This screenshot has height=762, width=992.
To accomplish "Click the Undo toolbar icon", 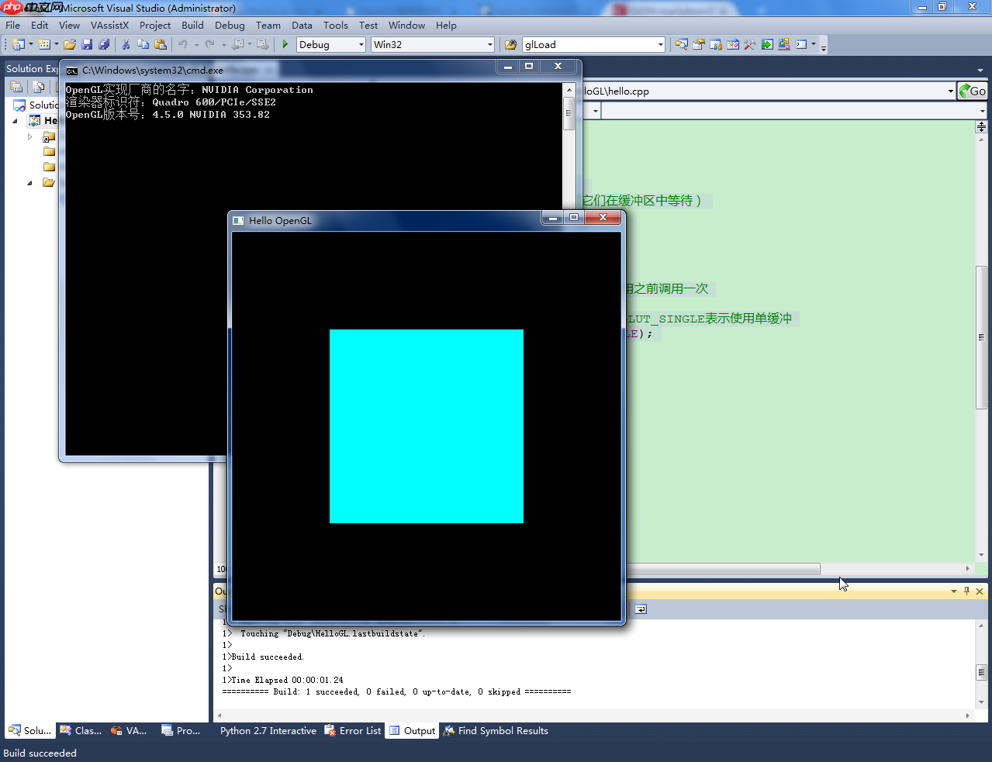I will pyautogui.click(x=182, y=44).
